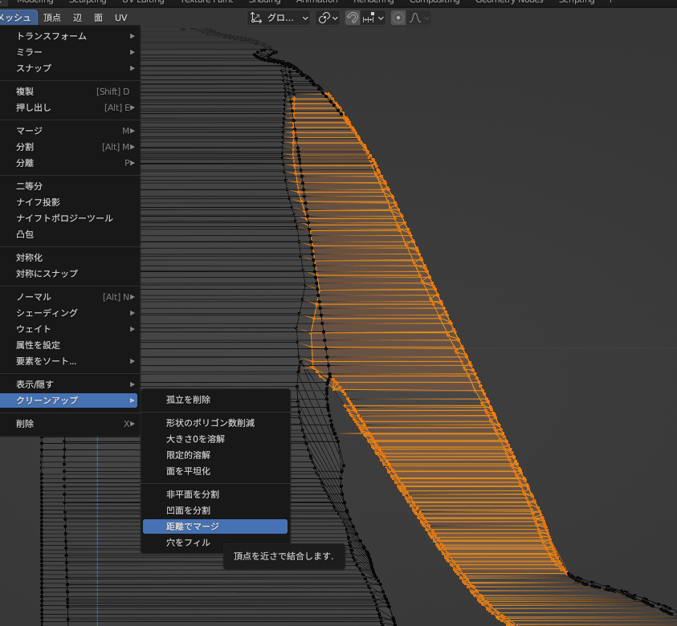The width and height of the screenshot is (677, 626).
Task: Expand the トランスフォーム submenu
Action: click(x=69, y=36)
